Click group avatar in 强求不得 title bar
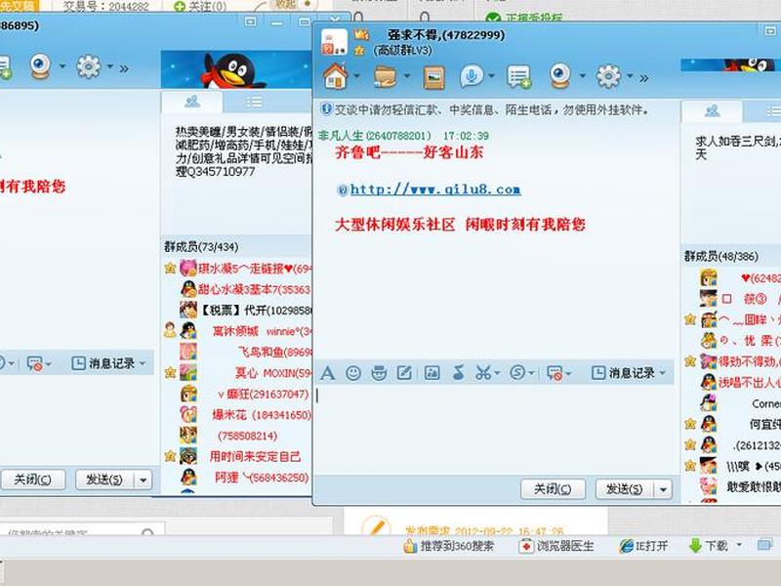This screenshot has height=586, width=781. pyautogui.click(x=334, y=42)
